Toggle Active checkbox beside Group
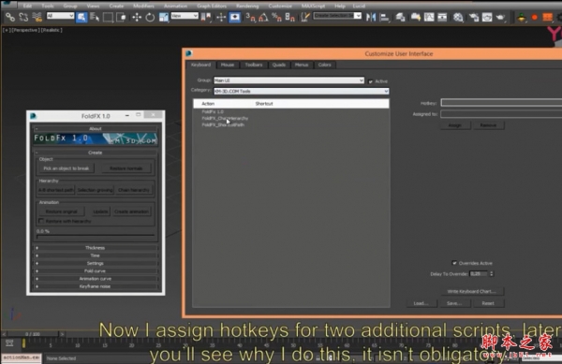The image size is (562, 364). point(371,81)
